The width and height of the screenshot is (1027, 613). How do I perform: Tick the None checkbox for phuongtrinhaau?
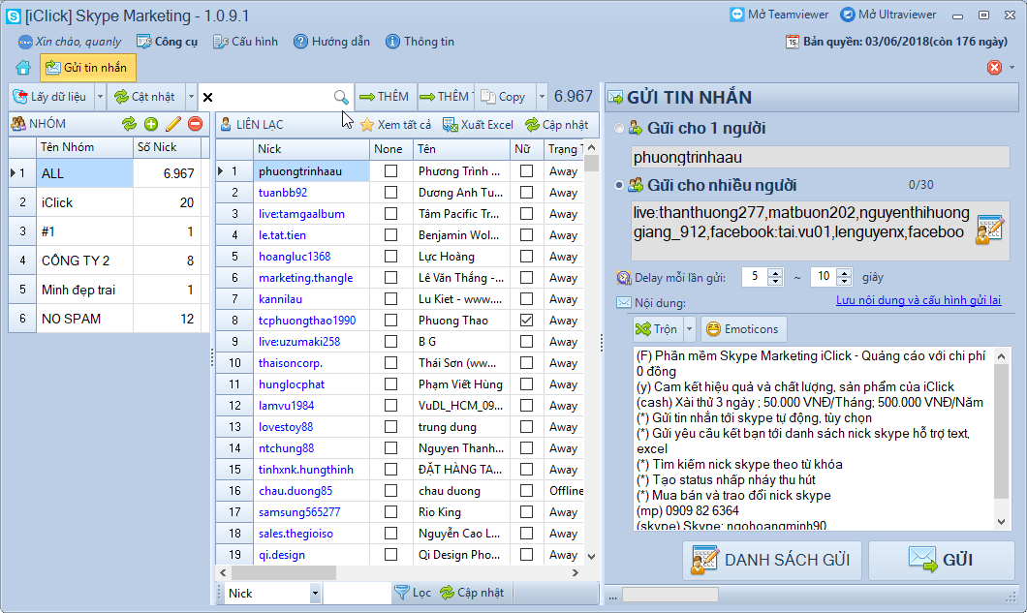(x=391, y=171)
